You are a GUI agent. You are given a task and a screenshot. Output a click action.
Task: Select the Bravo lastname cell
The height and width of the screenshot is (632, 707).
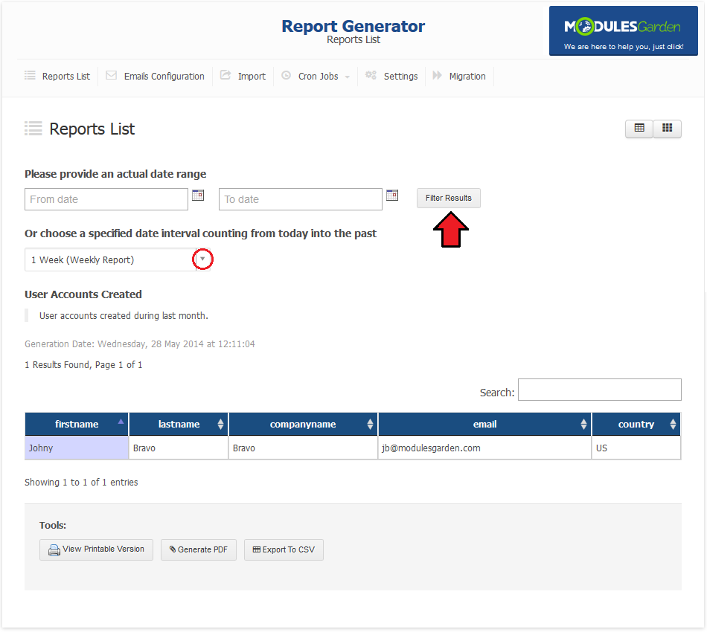[179, 448]
